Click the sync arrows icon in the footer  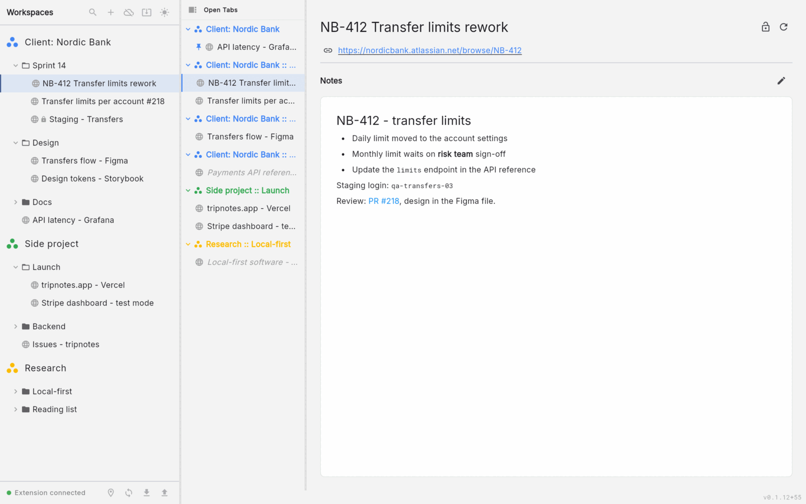point(129,493)
